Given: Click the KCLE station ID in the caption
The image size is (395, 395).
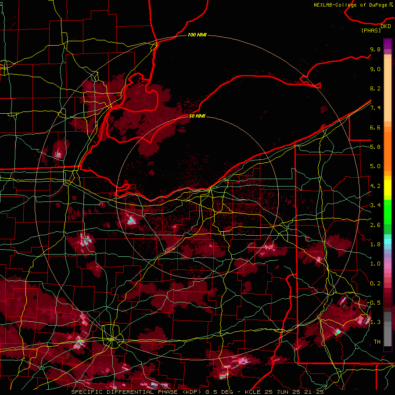Looking at the screenshot, I should coord(253,392).
